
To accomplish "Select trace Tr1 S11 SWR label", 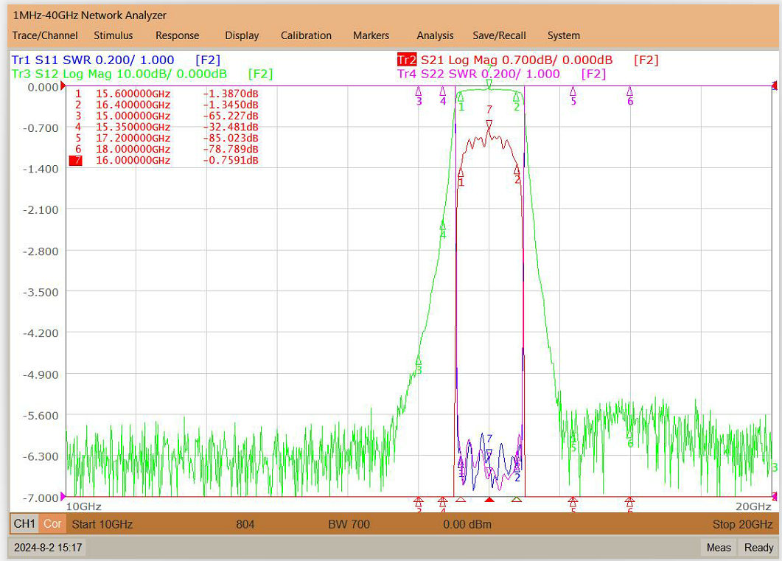I will pos(93,60).
